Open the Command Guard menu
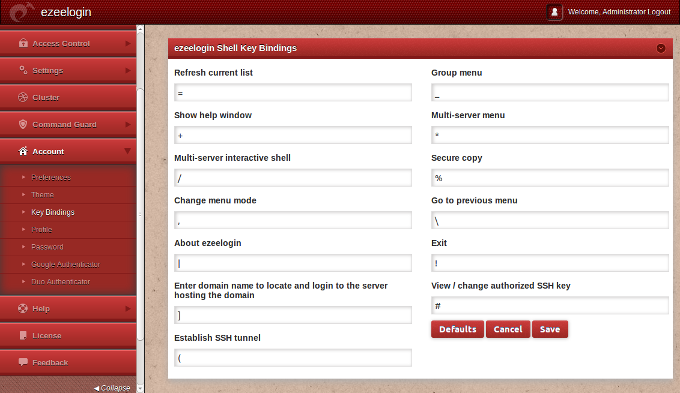 pos(68,124)
